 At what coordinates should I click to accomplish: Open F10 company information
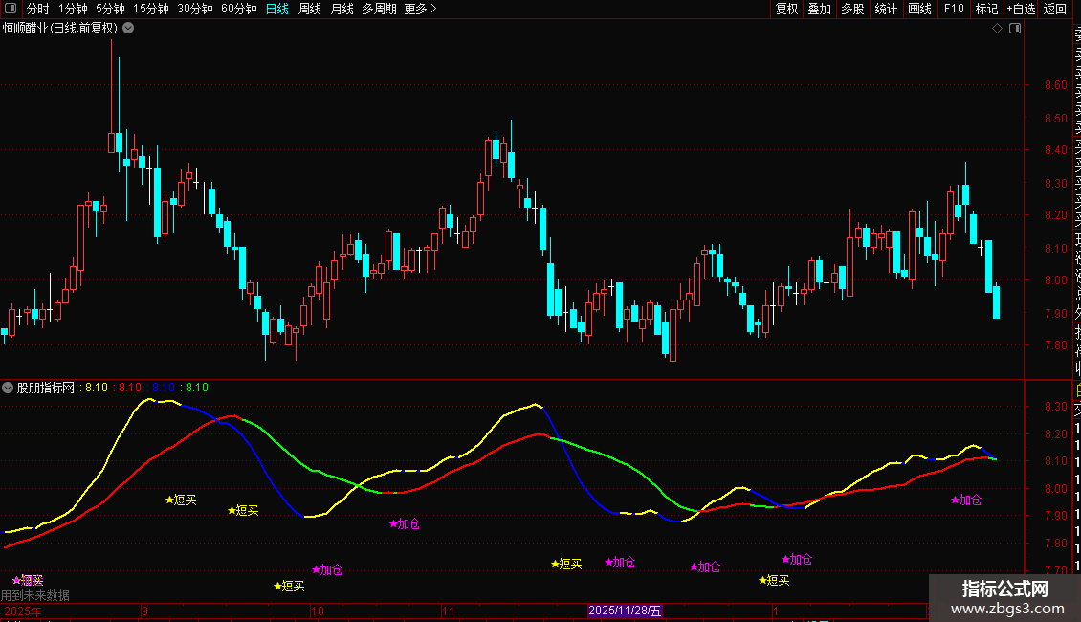pyautogui.click(x=954, y=9)
